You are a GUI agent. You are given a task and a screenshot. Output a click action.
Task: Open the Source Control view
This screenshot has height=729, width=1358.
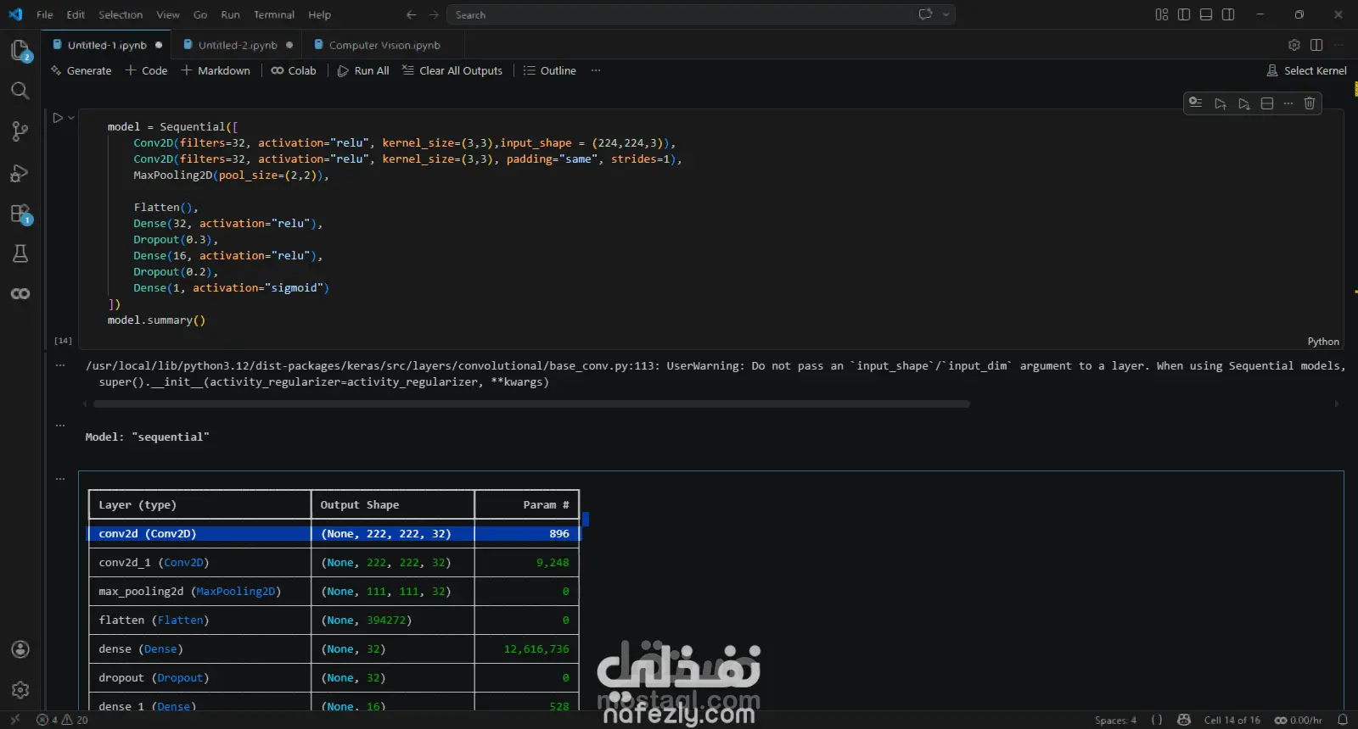(x=20, y=131)
